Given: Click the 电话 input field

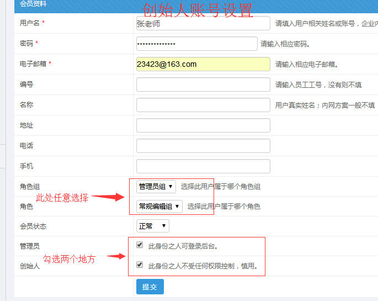Looking at the screenshot, I should coord(203,146).
